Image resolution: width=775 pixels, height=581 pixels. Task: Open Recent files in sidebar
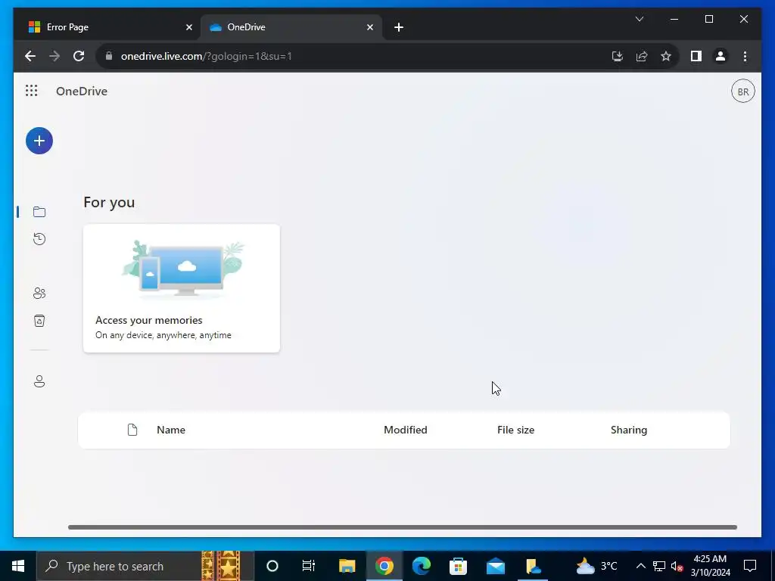(39, 239)
